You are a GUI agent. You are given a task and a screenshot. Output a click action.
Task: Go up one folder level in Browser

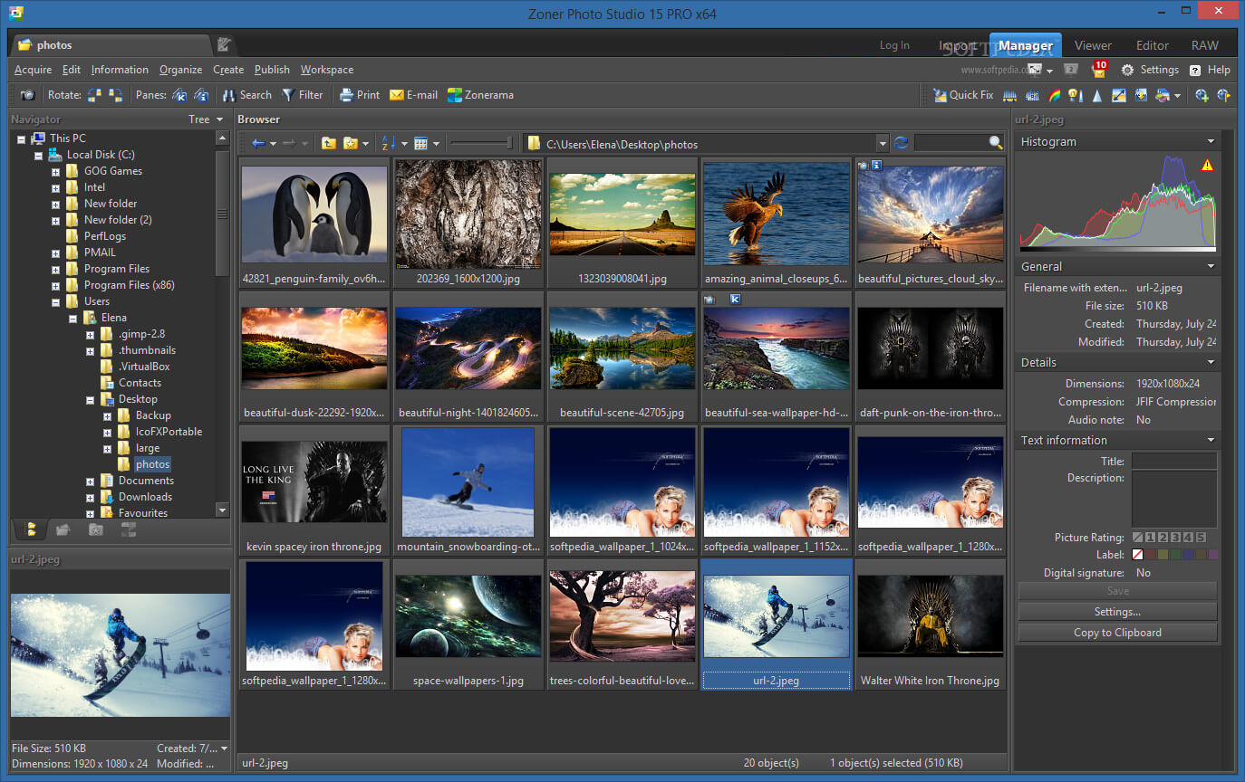328,143
